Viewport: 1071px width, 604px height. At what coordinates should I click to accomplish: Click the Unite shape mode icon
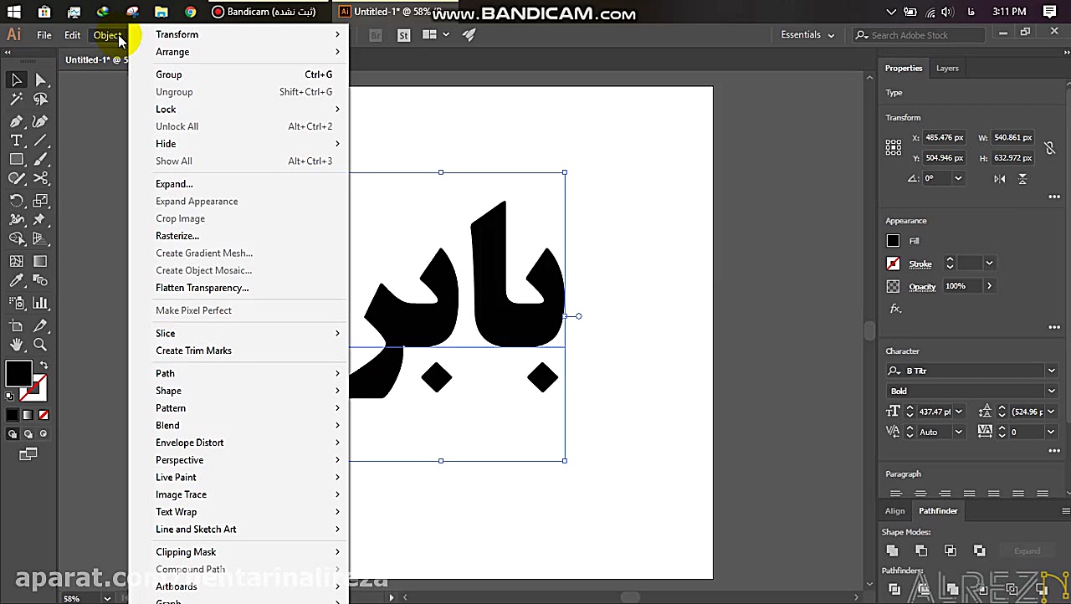pyautogui.click(x=892, y=550)
